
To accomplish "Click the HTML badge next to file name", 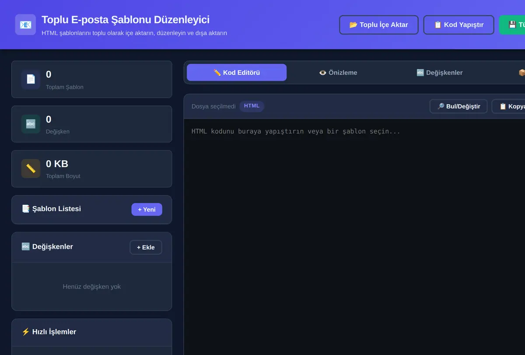I will tap(252, 106).
